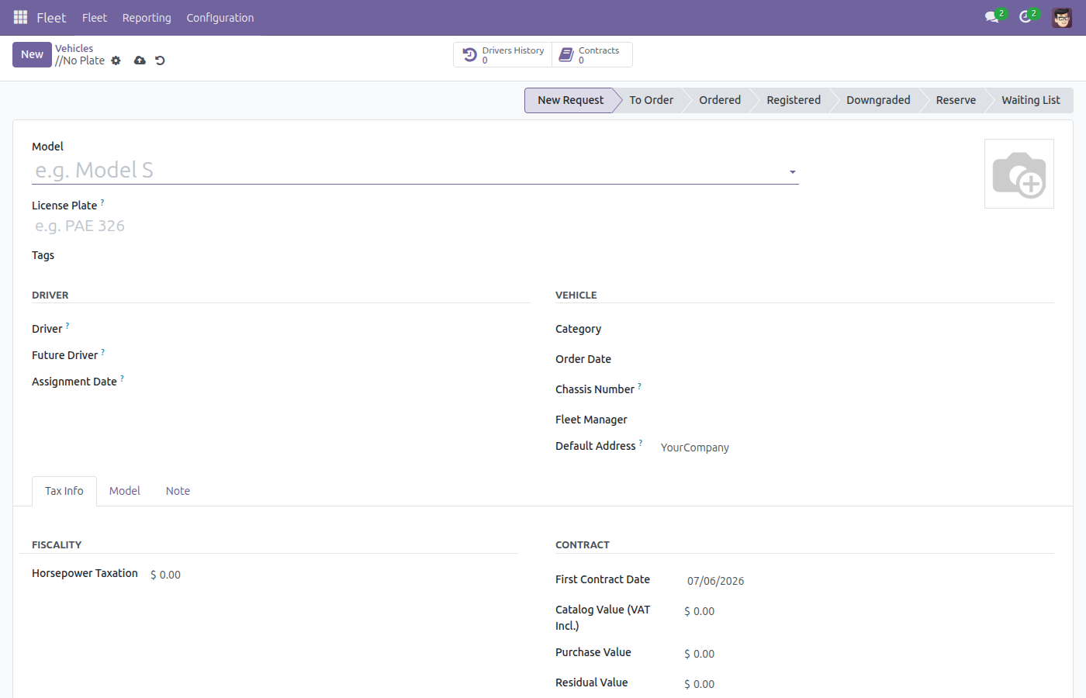Open the chat messages icon
Viewport: 1086px width, 698px height.
coord(993,17)
